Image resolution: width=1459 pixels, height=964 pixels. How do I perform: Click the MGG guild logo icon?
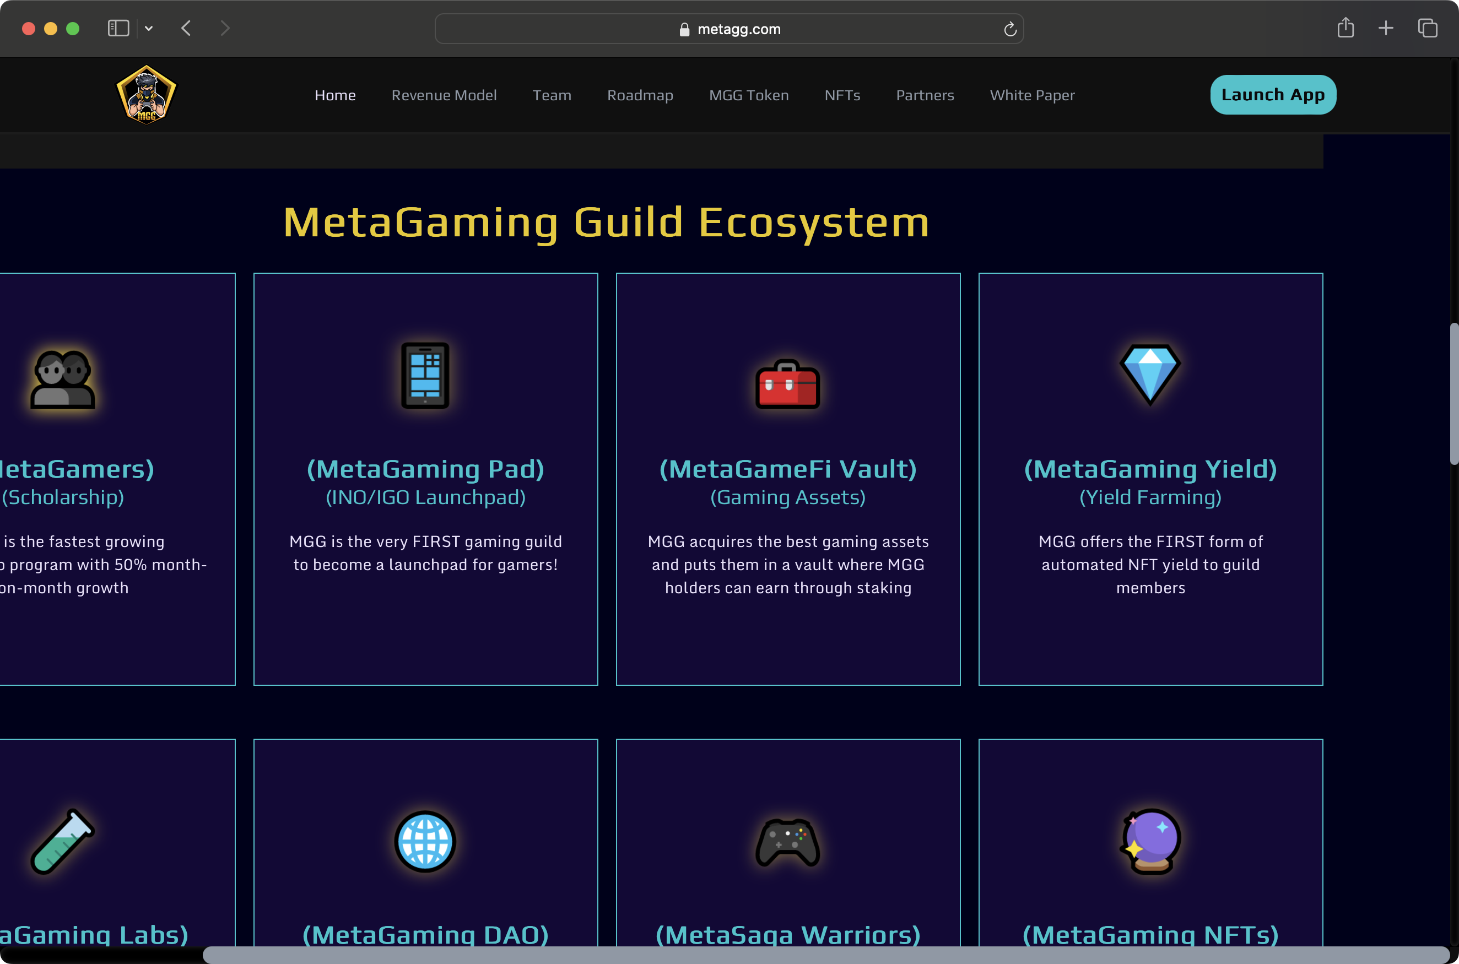pyautogui.click(x=145, y=94)
